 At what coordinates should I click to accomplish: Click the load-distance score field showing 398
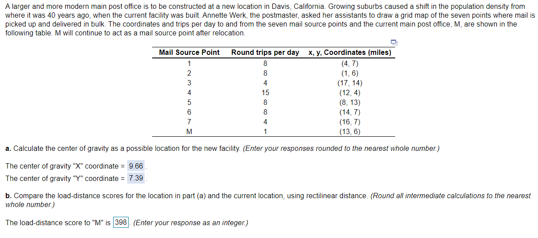[x=121, y=223]
